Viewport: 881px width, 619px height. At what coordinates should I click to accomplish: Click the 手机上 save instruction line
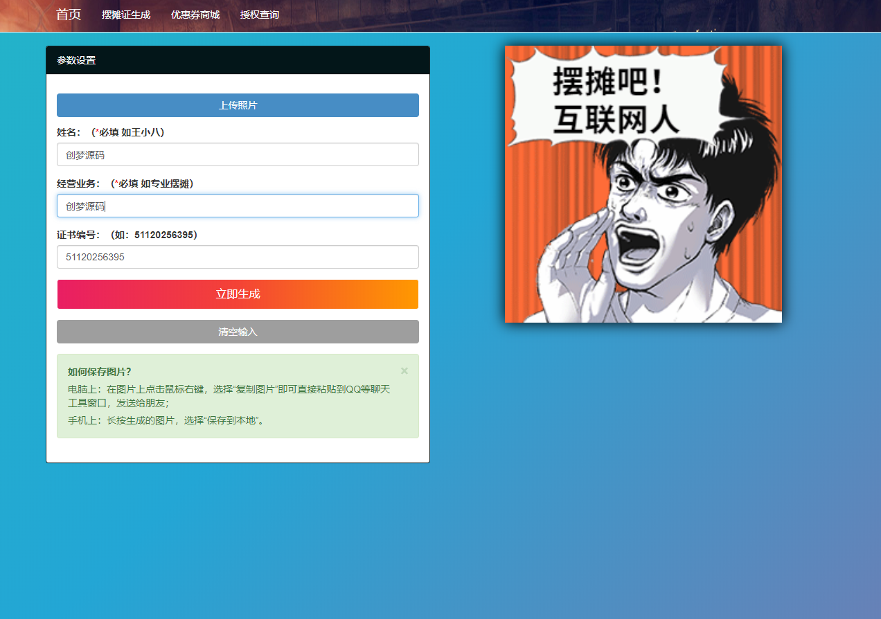pos(166,420)
